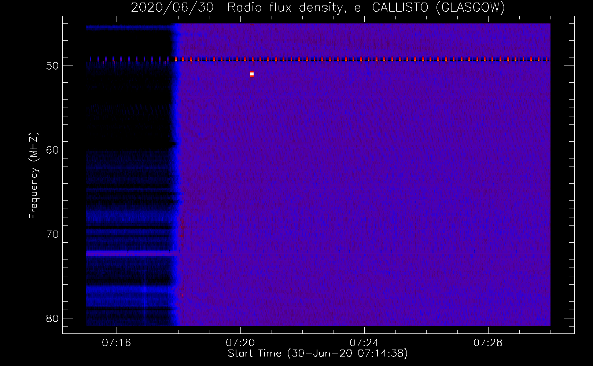Click the 70 frequency tick label
Image resolution: width=593 pixels, height=366 pixels.
pos(52,234)
